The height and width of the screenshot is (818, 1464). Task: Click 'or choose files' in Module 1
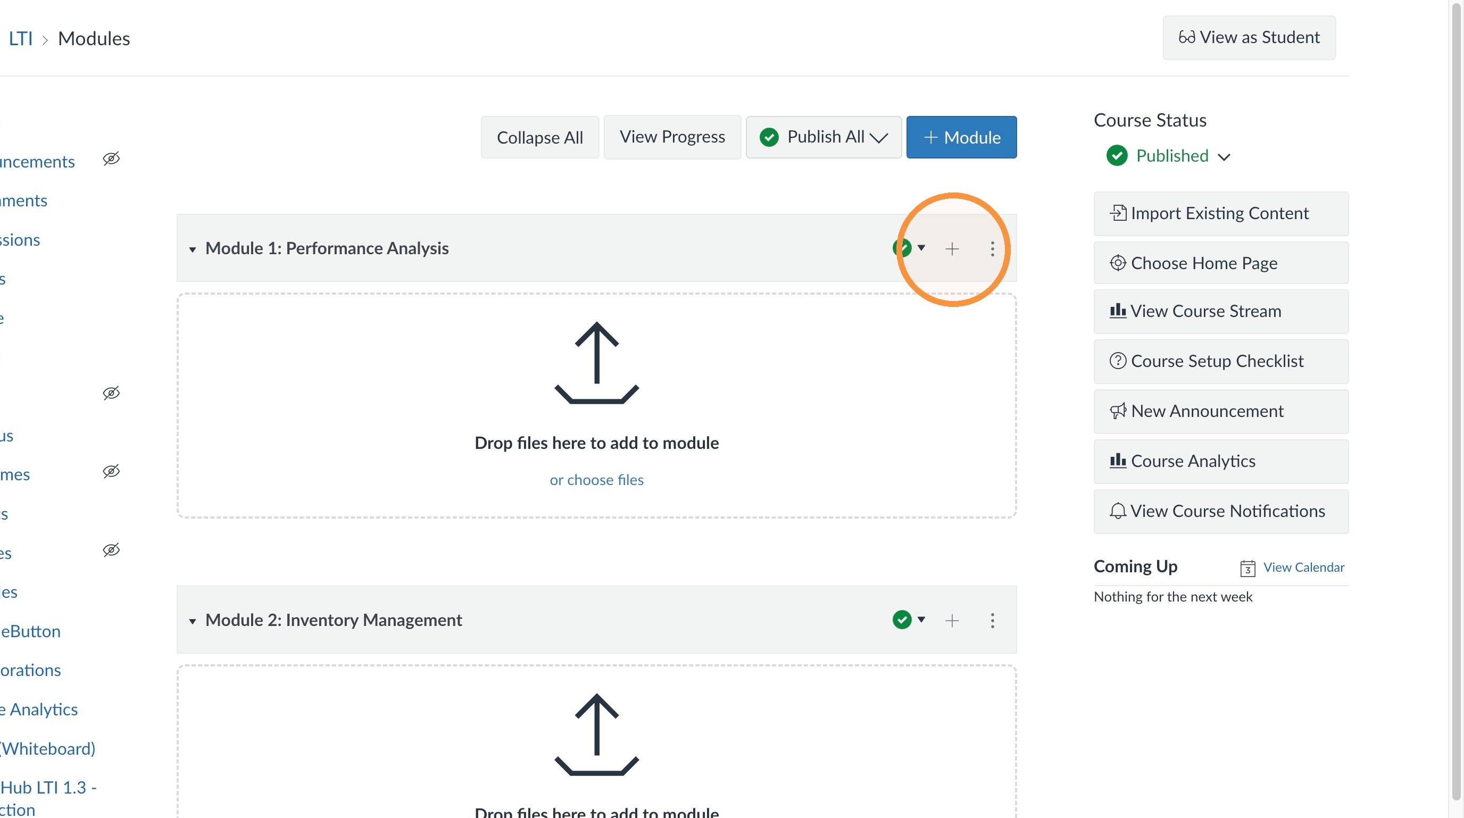[x=597, y=480]
